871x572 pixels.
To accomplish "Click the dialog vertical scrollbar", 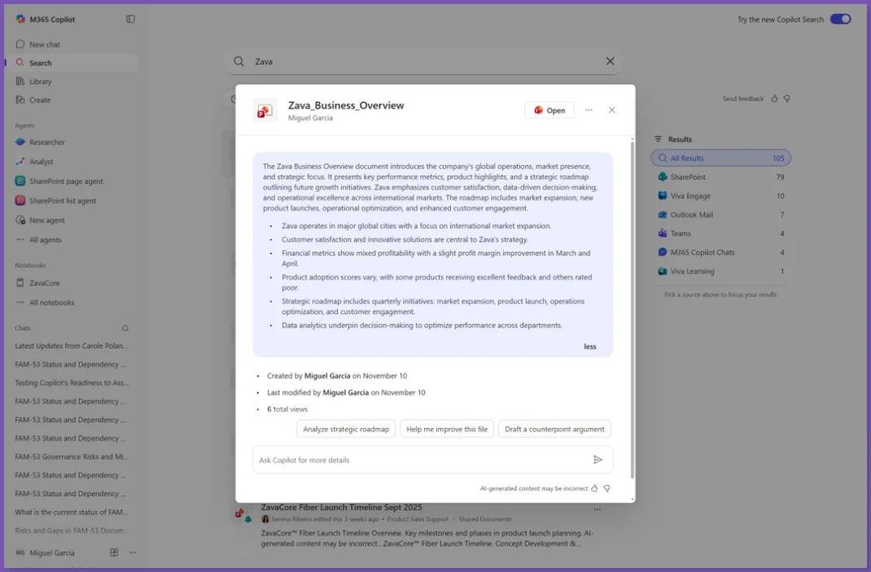I will (x=632, y=309).
